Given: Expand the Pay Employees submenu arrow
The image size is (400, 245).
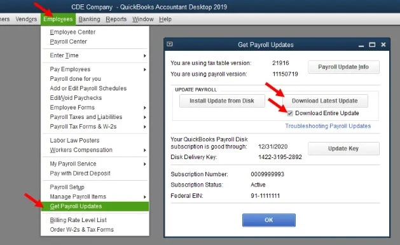Looking at the screenshot, I should tap(144, 69).
